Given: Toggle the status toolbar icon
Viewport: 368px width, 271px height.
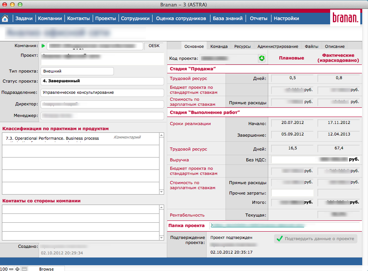Looking at the screenshot, I should [24, 269].
